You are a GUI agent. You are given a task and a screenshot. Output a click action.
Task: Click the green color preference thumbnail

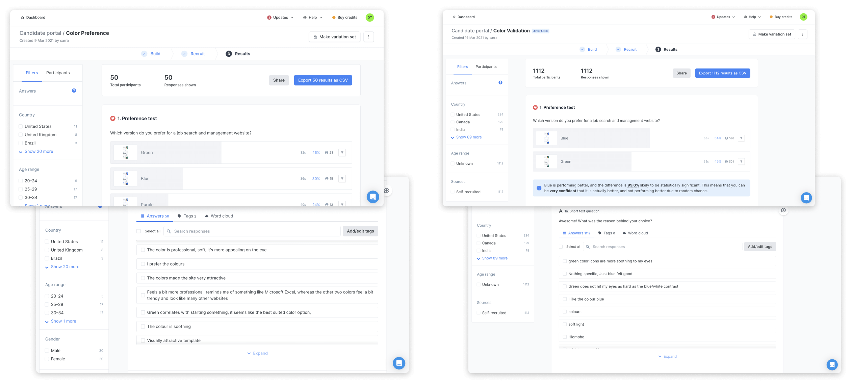coord(125,152)
